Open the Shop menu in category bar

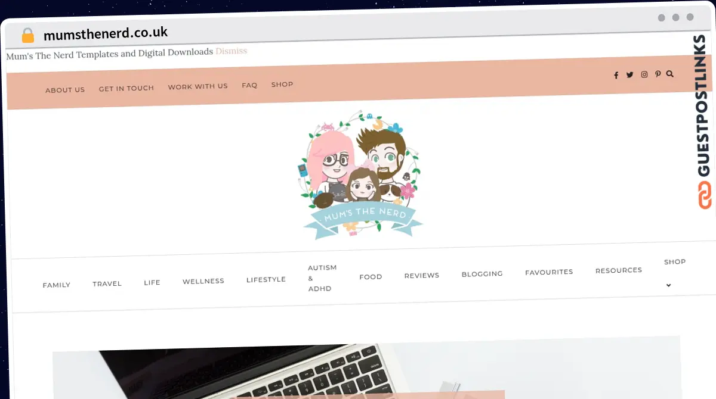pos(675,262)
